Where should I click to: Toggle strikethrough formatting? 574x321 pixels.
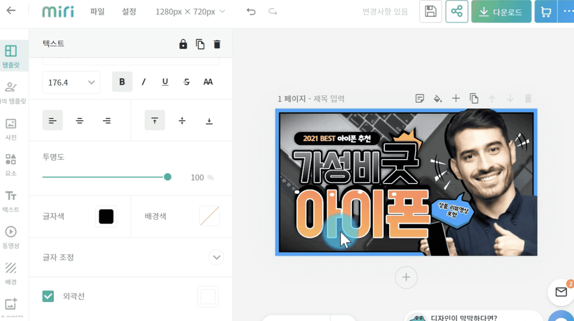[x=187, y=82]
